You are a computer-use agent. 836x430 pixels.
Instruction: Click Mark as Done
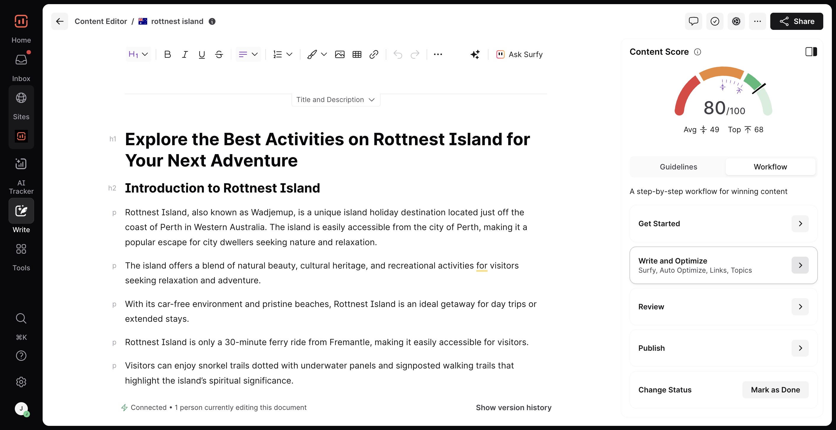[775, 390]
